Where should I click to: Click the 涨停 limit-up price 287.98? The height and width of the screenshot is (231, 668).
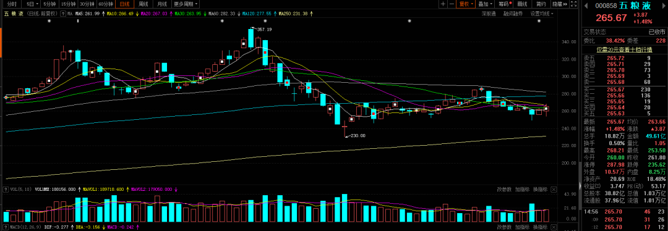pyautogui.click(x=615, y=165)
